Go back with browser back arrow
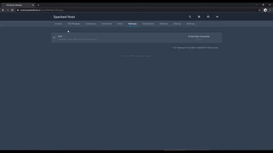The image size is (273, 153). [x=3, y=10]
